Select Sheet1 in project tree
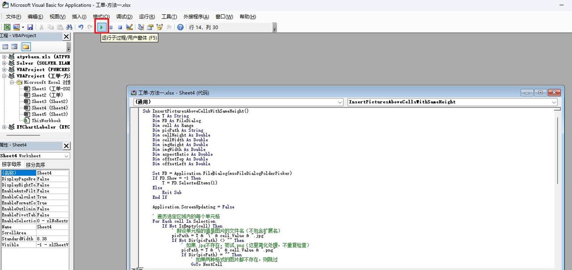The height and width of the screenshot is (270, 572). (x=46, y=89)
